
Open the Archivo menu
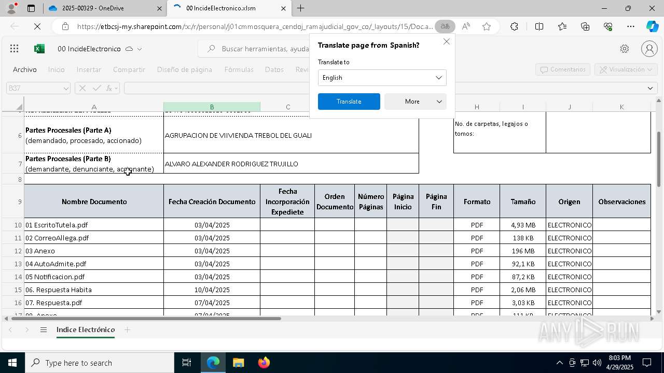(x=25, y=69)
